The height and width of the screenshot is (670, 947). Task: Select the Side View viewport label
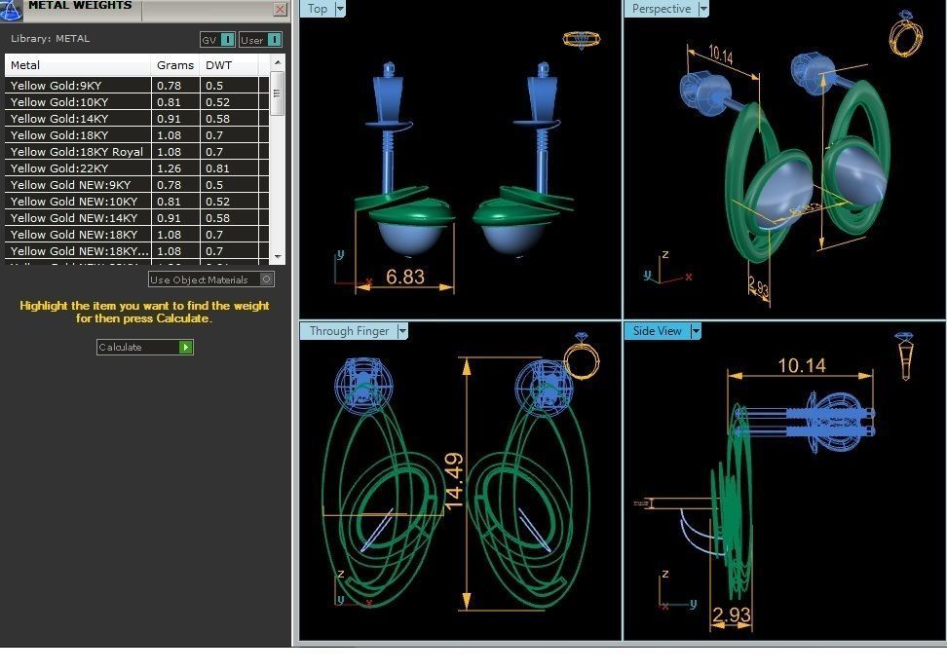tap(657, 331)
